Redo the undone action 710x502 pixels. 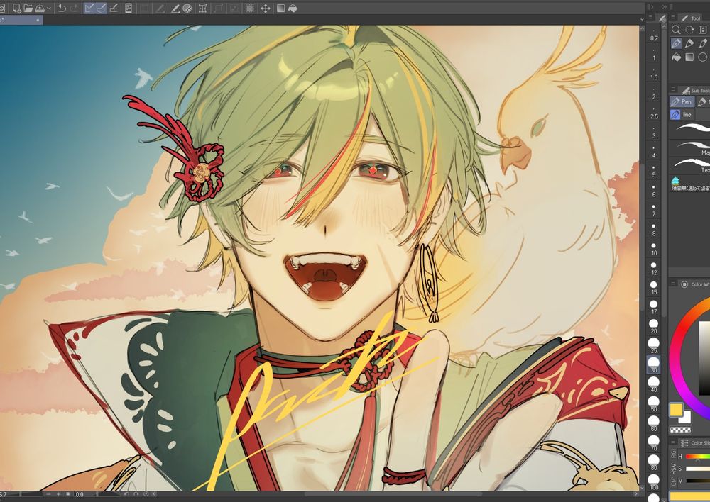point(74,8)
